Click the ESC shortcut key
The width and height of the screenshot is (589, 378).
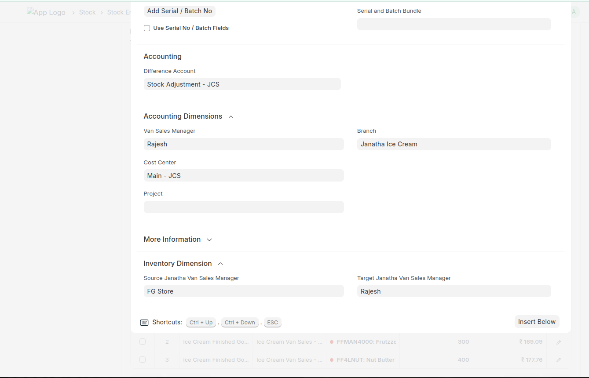(x=272, y=323)
